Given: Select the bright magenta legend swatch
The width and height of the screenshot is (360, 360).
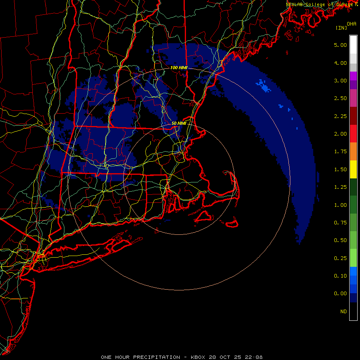Looking at the screenshot, I should (353, 76).
